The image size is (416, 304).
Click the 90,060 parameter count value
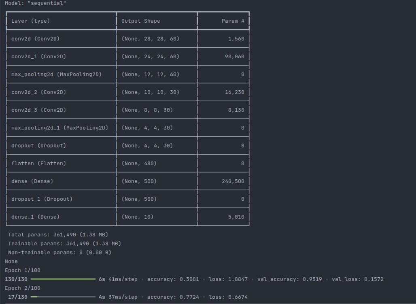tap(234, 57)
